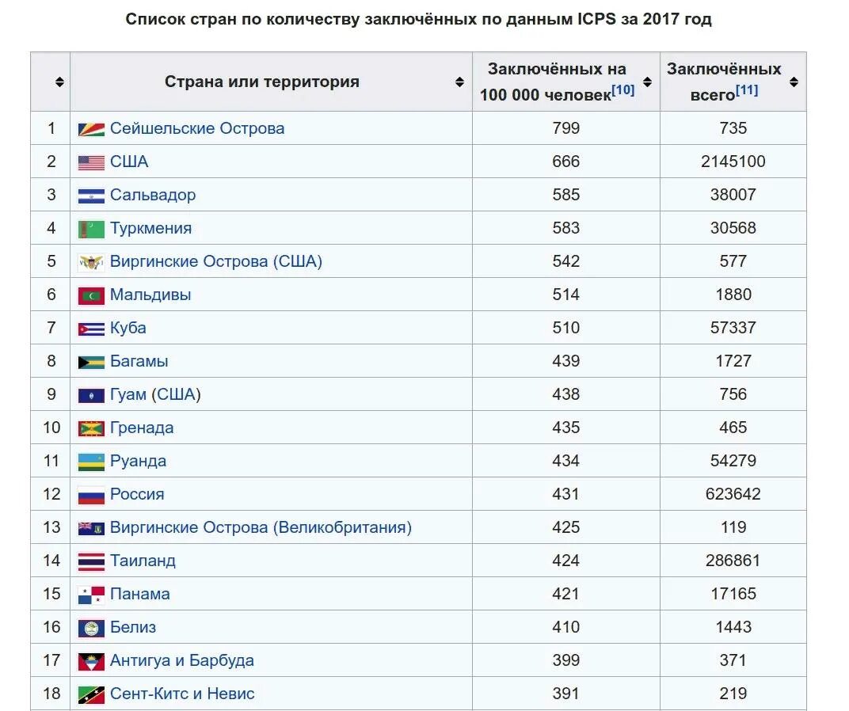Sort table by rank number column
The height and width of the screenshot is (711, 849).
(x=59, y=82)
